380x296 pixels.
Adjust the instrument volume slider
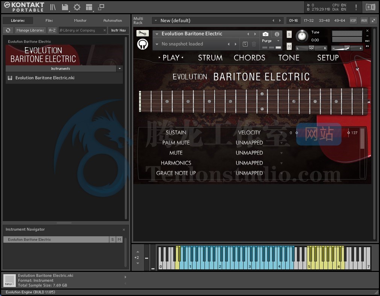click(x=347, y=48)
